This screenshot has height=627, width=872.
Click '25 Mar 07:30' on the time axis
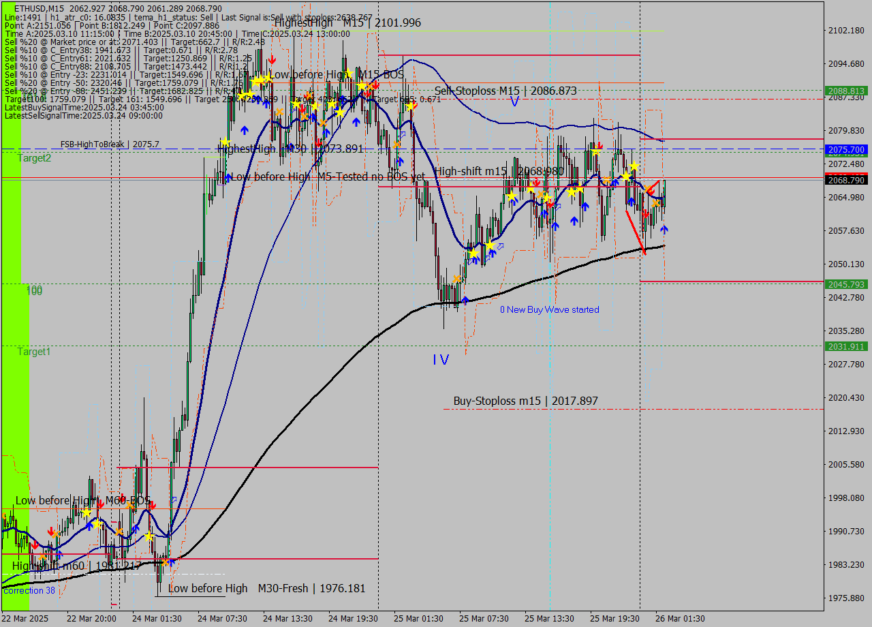(x=484, y=618)
